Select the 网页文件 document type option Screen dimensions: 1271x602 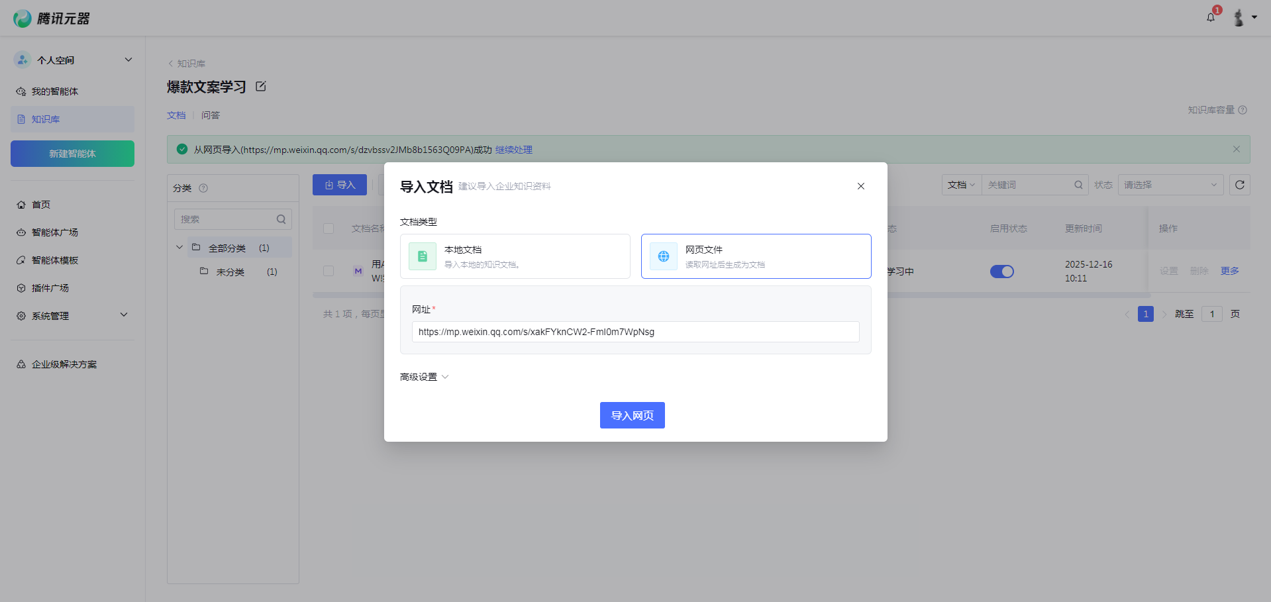[756, 256]
